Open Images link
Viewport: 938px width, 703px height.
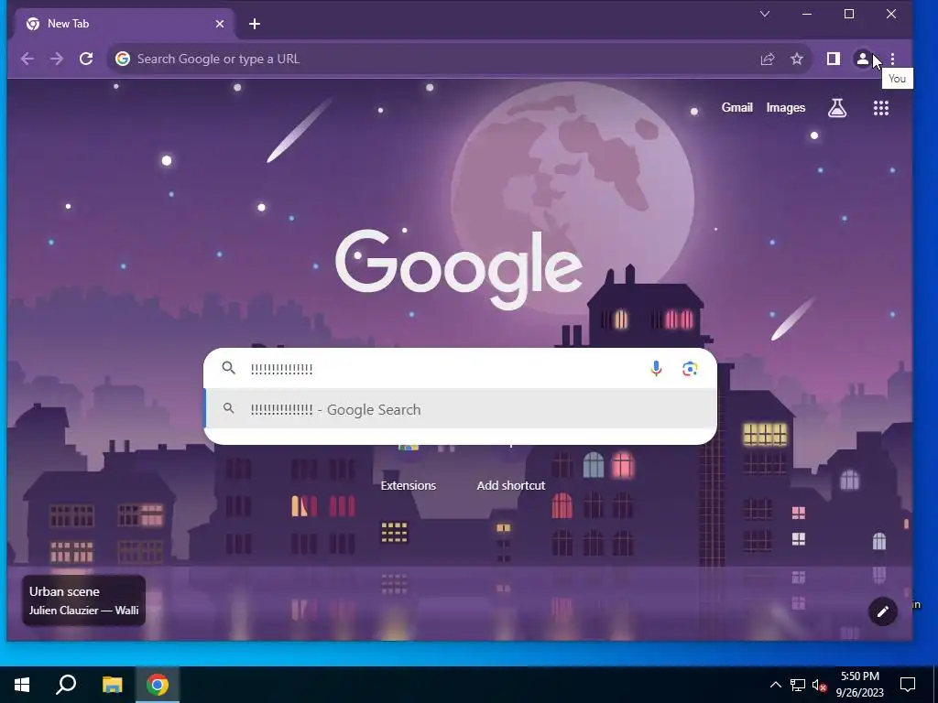click(785, 108)
